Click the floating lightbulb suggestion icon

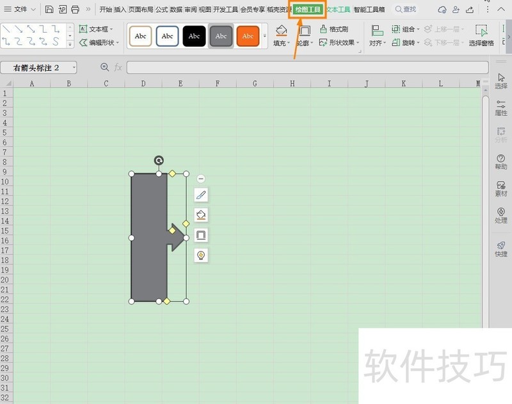tap(201, 255)
